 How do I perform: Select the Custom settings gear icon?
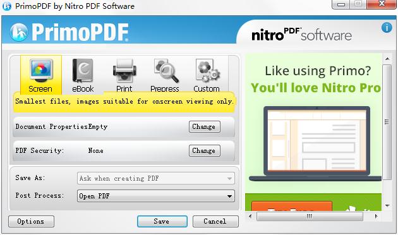(207, 71)
